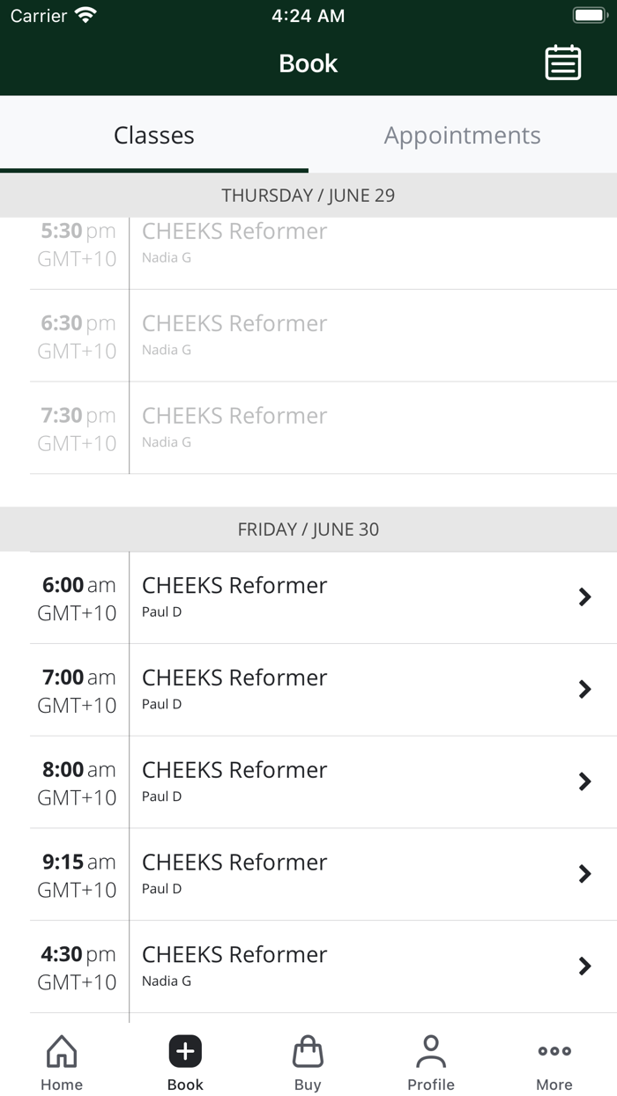Open 4:30 pm Nadia G class arrow
617x1096 pixels.
pos(584,966)
